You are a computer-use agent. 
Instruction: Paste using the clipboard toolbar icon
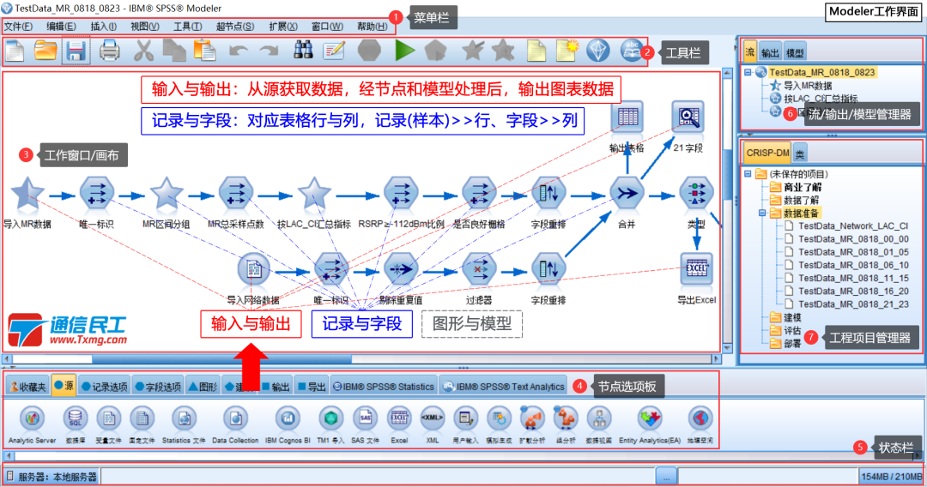click(x=204, y=51)
